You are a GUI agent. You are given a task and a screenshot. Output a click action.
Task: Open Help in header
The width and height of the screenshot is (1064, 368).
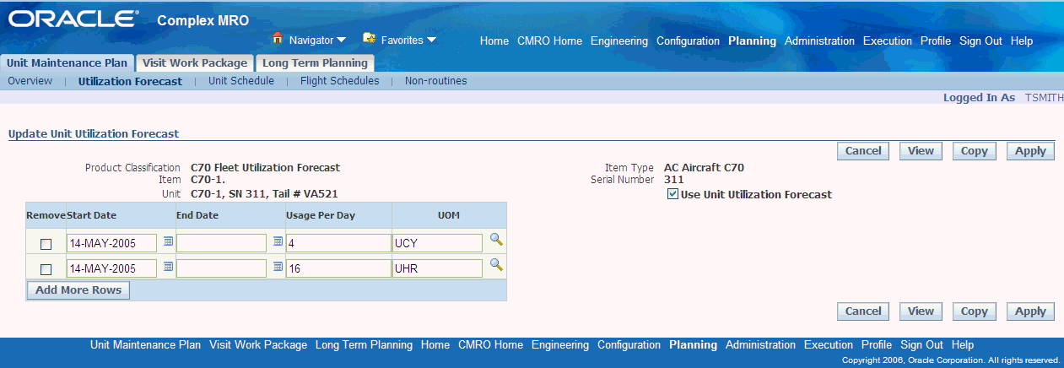[x=1021, y=41]
